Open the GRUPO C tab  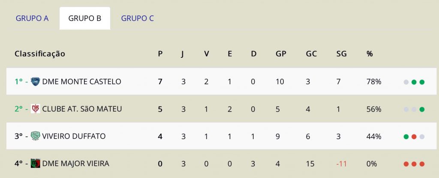coord(138,18)
